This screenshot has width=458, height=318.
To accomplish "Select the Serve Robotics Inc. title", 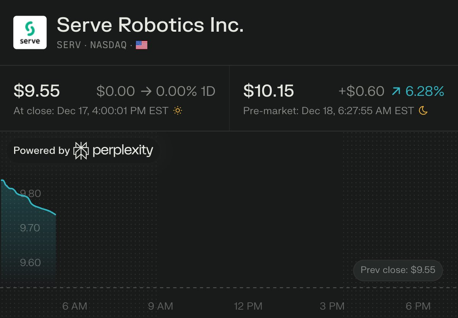I will click(150, 25).
